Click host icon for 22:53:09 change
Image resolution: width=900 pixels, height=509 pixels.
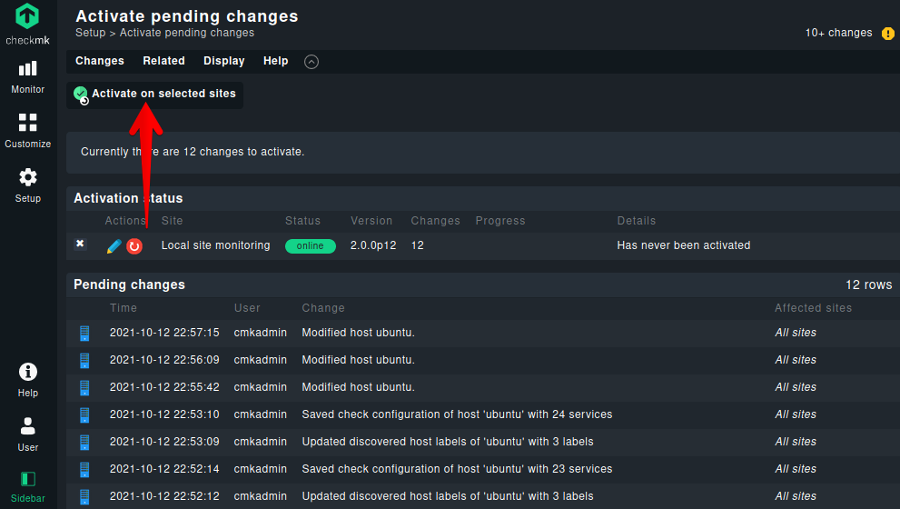point(84,442)
